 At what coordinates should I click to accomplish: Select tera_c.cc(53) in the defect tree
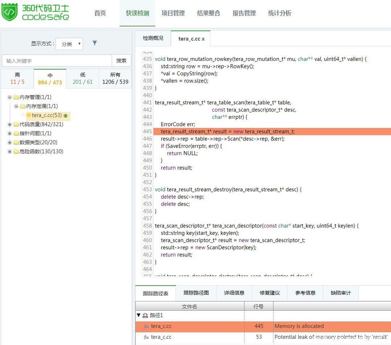click(x=47, y=115)
